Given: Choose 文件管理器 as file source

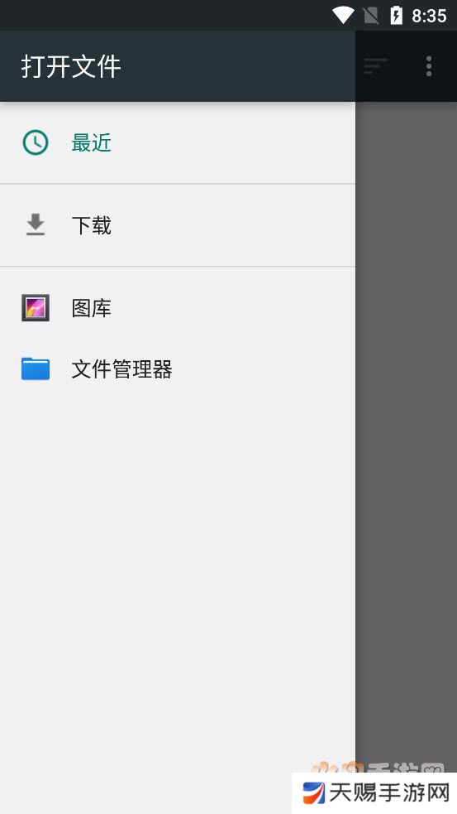Looking at the screenshot, I should tap(177, 369).
